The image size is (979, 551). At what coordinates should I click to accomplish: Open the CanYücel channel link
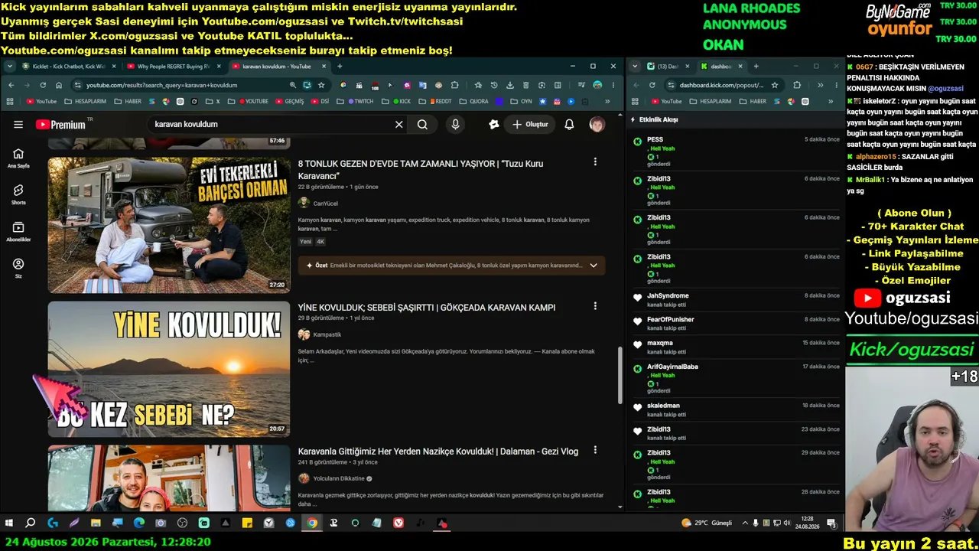325,204
